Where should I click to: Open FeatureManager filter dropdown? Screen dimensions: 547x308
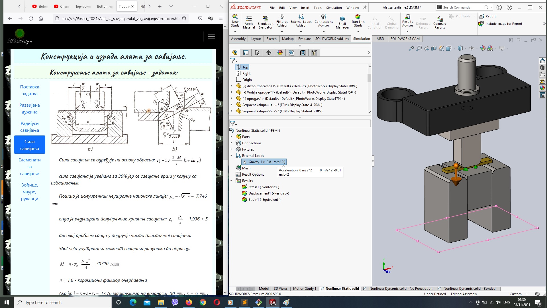(233, 60)
